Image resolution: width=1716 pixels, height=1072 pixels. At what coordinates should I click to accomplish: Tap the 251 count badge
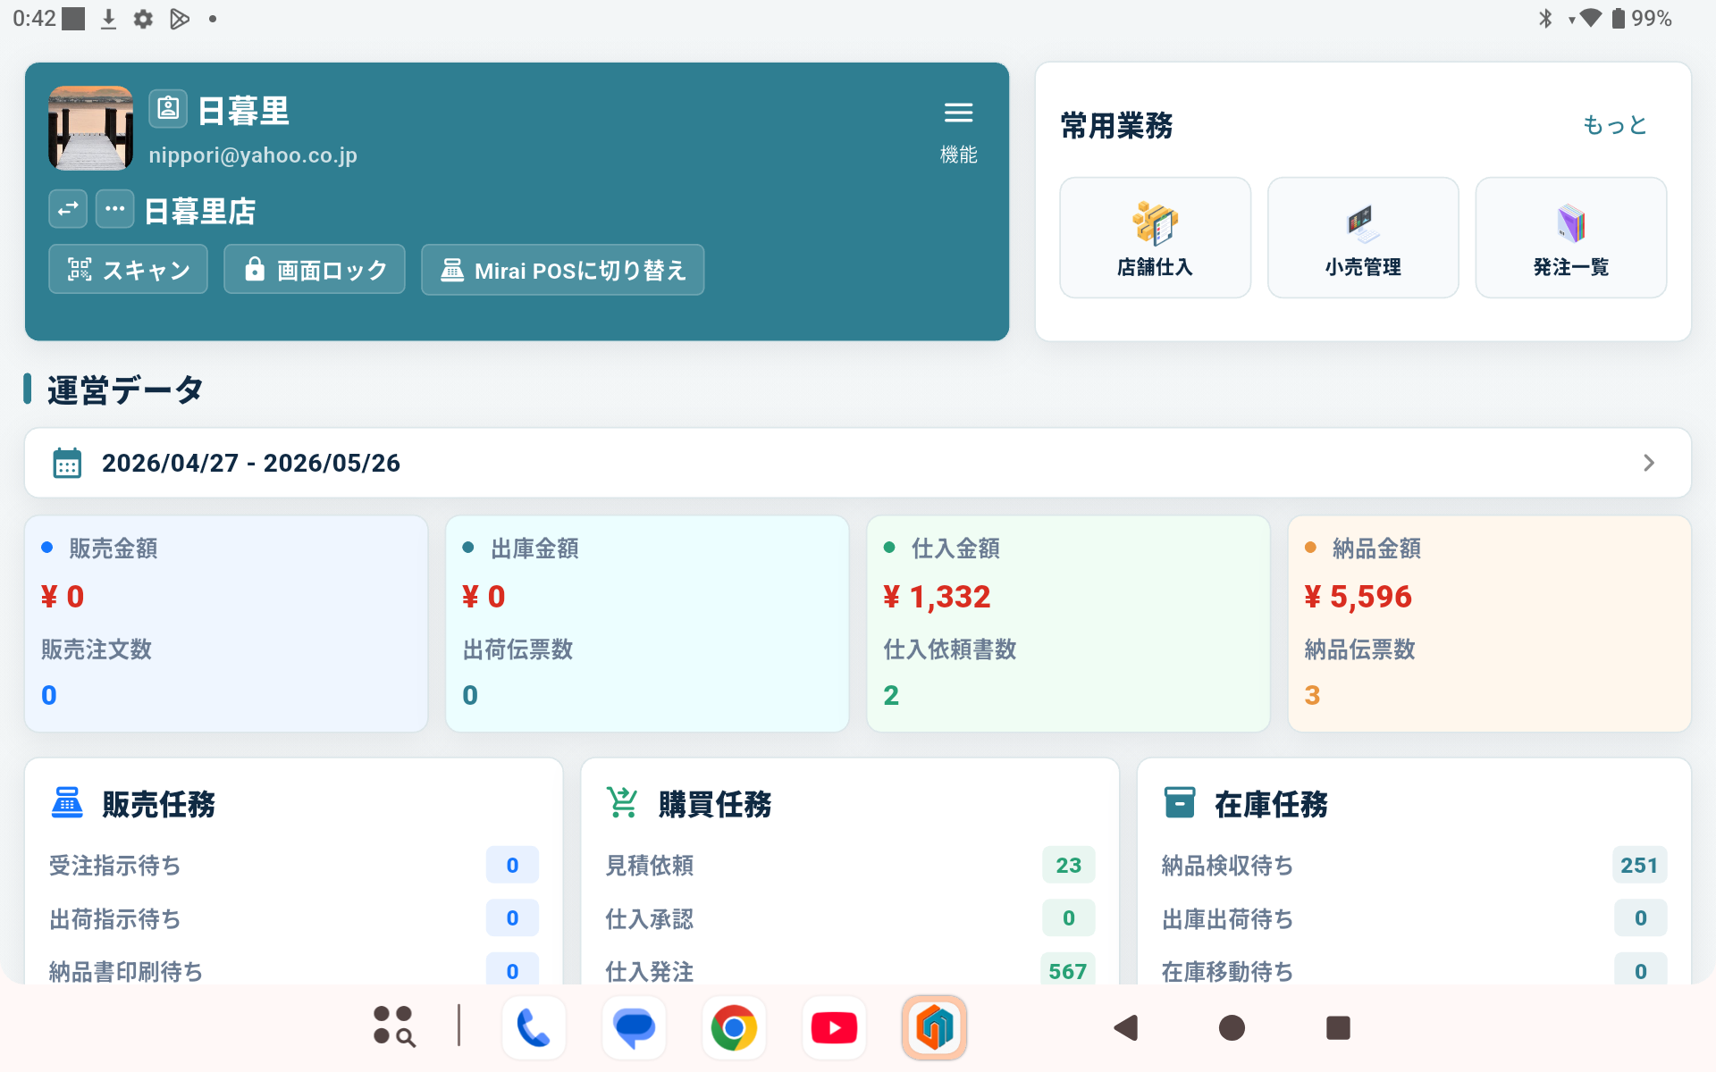pos(1639,865)
